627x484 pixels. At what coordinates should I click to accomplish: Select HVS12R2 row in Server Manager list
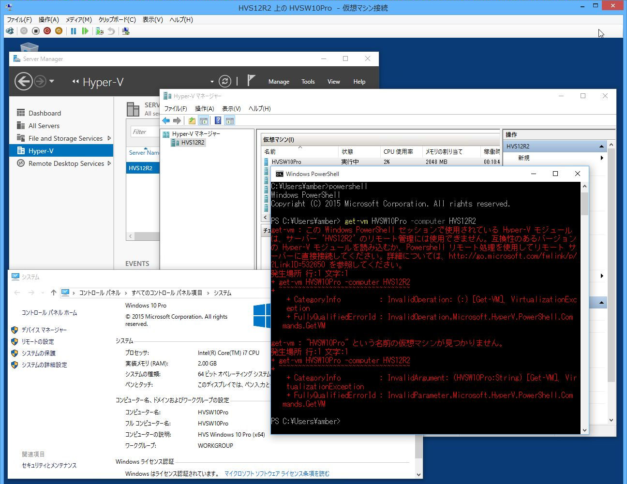click(143, 168)
